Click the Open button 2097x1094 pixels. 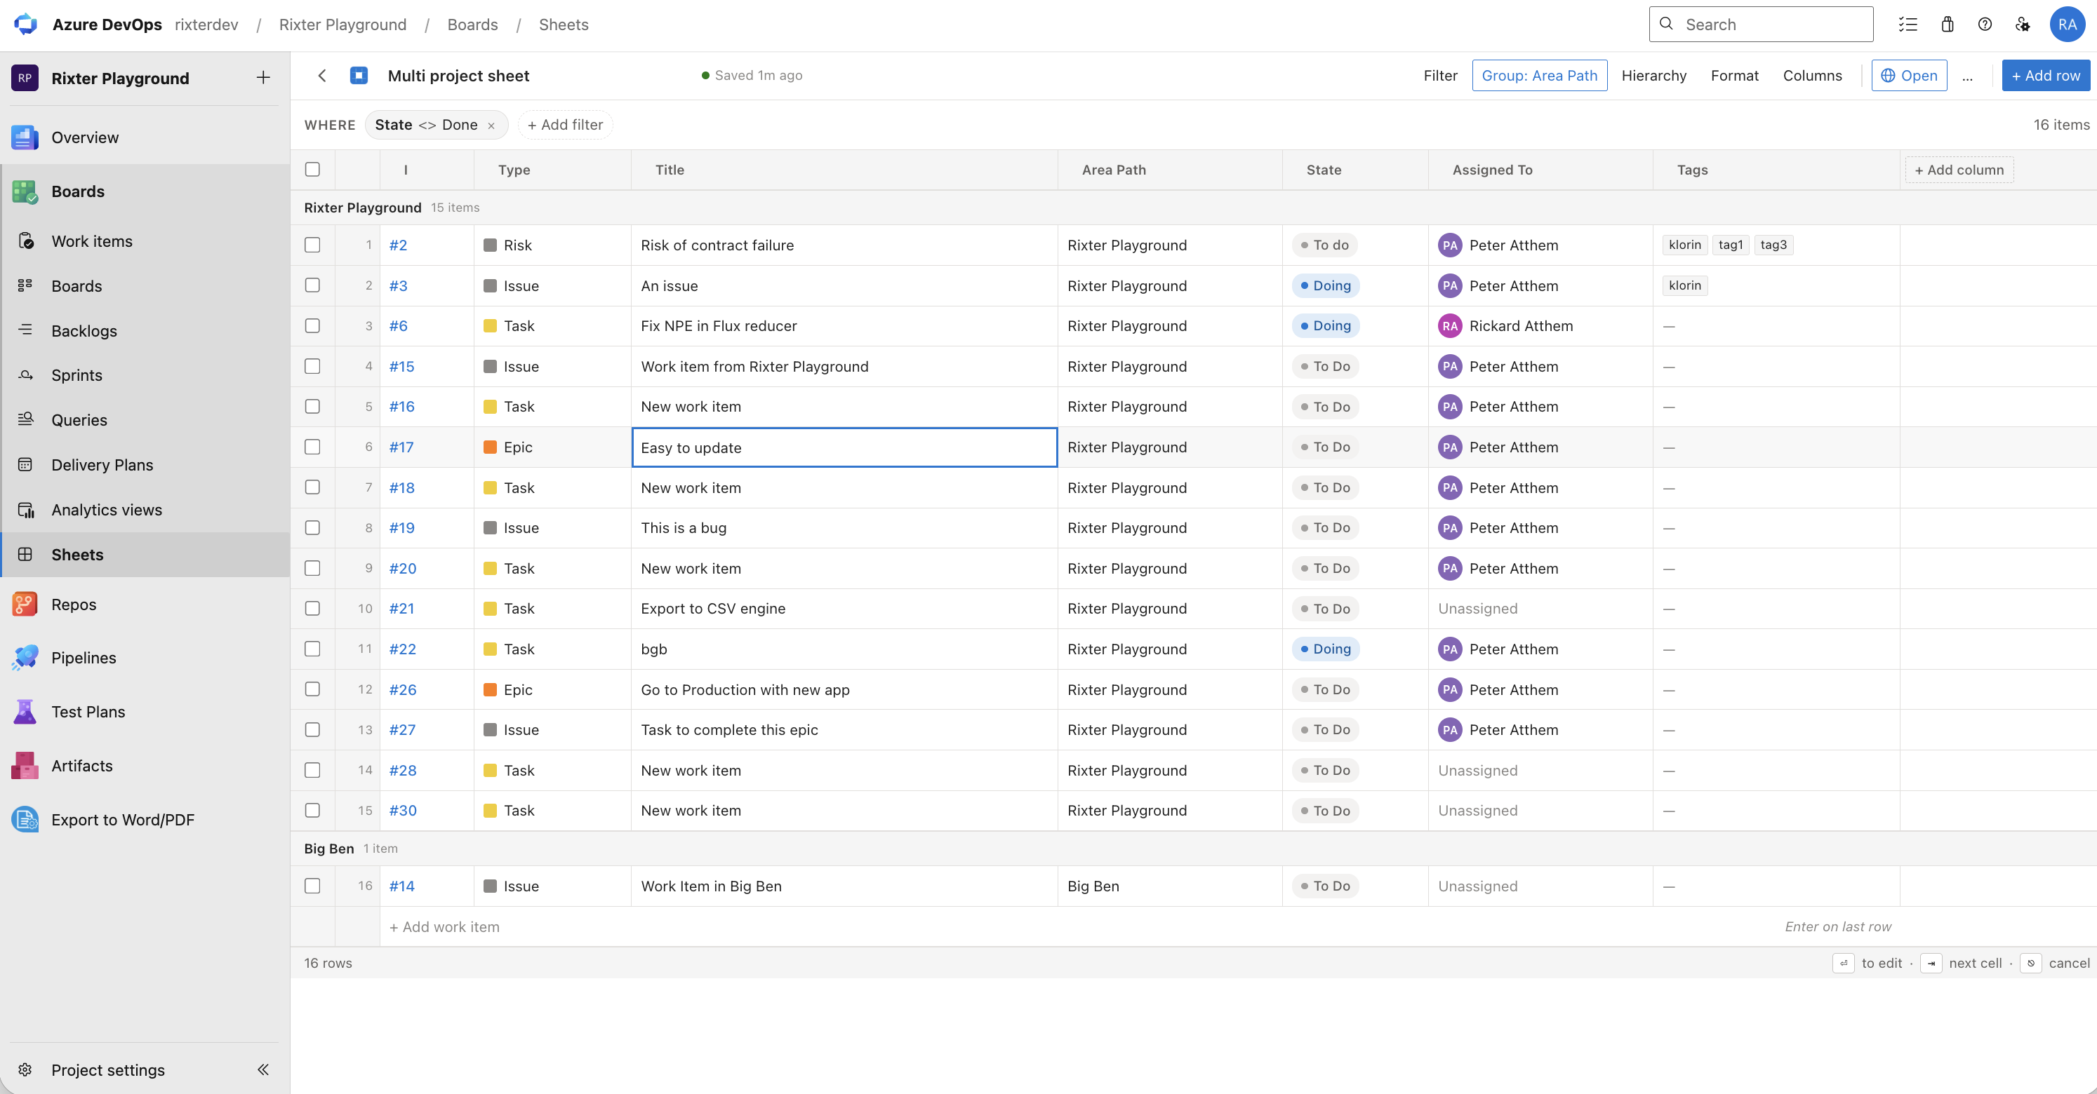tap(1909, 76)
